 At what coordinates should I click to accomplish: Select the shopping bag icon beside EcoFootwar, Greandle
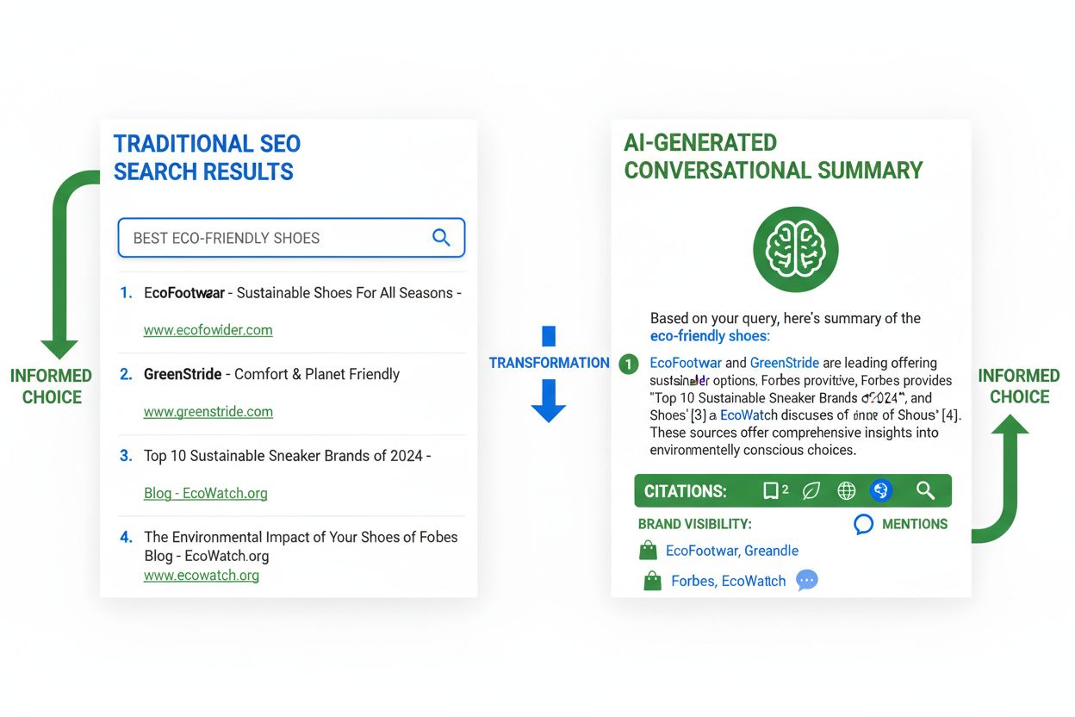point(648,549)
